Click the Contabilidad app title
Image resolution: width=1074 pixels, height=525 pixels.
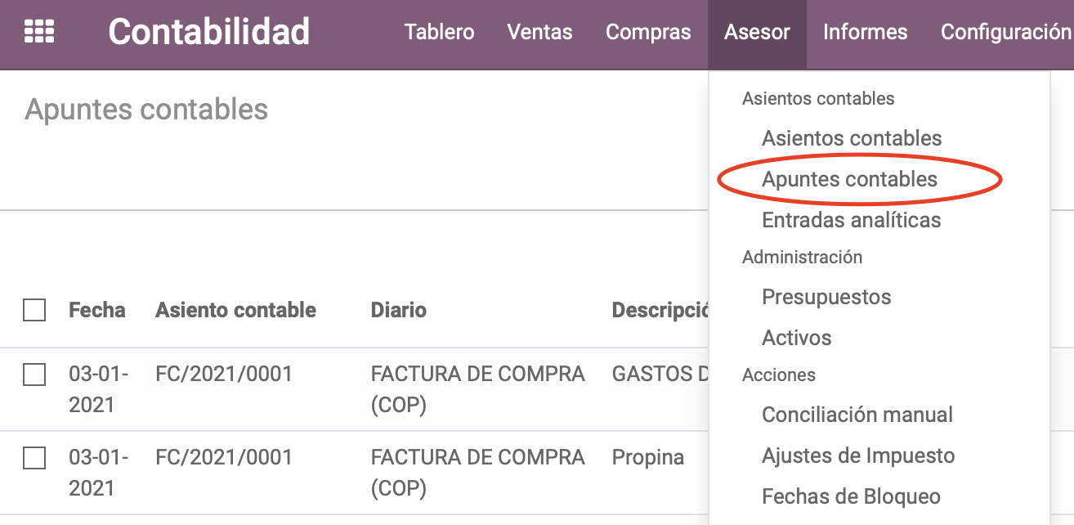[209, 33]
